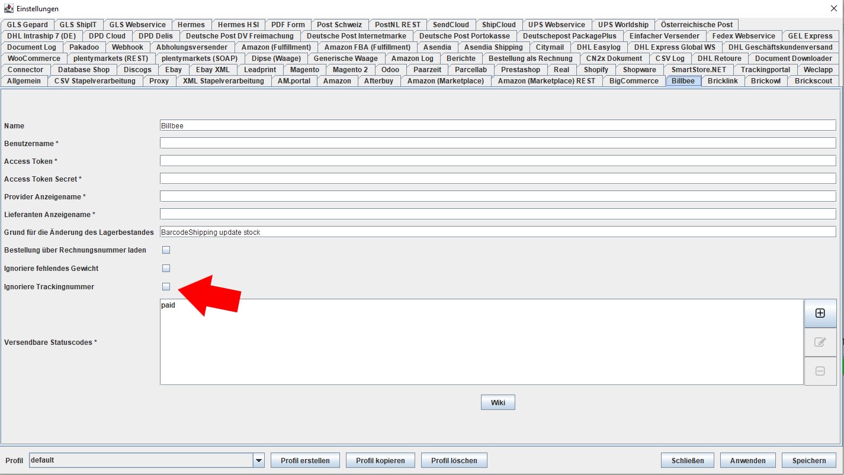
Task: Switch to the CSV Log tab
Action: [670, 59]
